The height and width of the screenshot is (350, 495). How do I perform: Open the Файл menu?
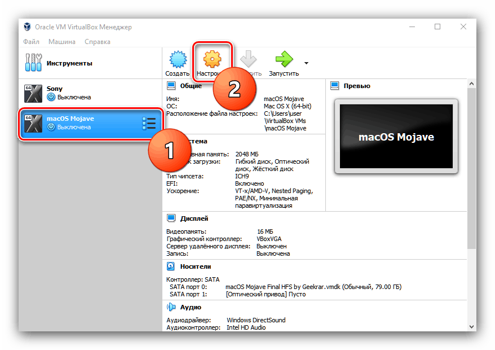(31, 42)
